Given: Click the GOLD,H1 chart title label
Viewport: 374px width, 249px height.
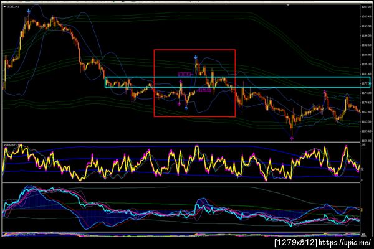Looking at the screenshot, I should click(13, 7).
